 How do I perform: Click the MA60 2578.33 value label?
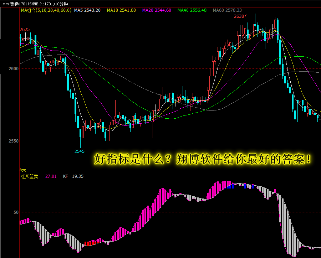tap(227, 10)
